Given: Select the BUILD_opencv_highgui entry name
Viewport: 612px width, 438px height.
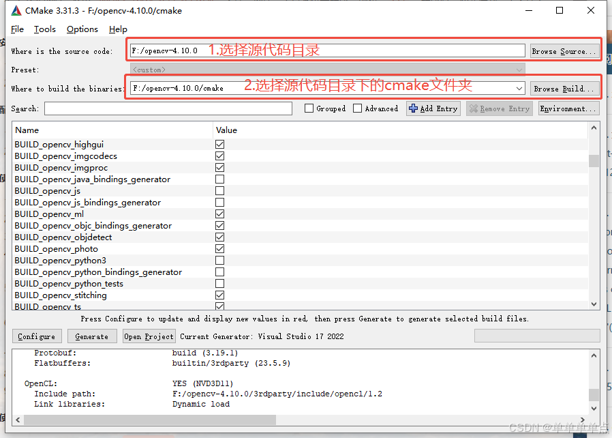Looking at the screenshot, I should point(59,145).
